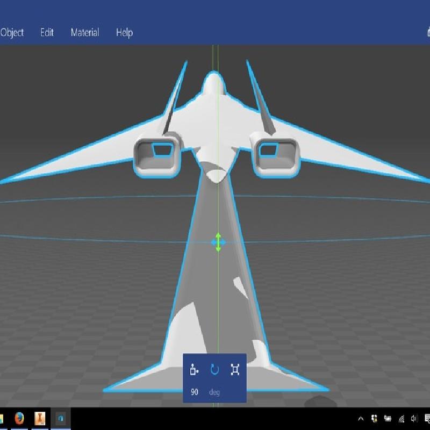Click the orange app icon in taskbar
The image size is (430, 430).
(x=40, y=418)
